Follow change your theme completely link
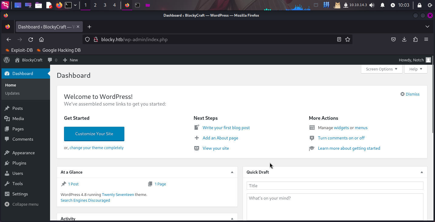Viewport: 435px width, 222px height. (96, 148)
